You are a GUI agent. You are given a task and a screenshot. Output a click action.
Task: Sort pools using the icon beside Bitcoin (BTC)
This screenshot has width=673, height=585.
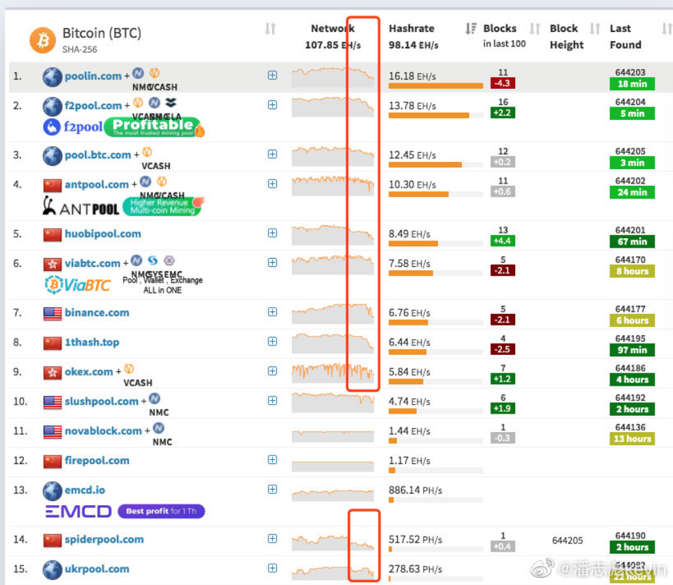click(270, 29)
